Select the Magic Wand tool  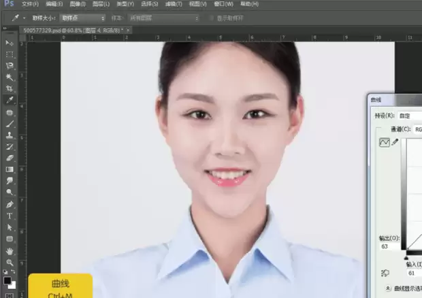[x=10, y=77]
